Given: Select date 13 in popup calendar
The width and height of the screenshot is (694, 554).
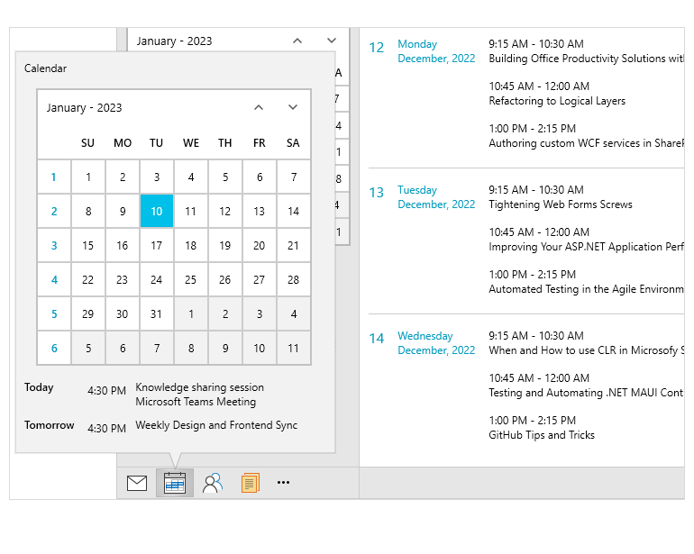Looking at the screenshot, I should (x=260, y=211).
